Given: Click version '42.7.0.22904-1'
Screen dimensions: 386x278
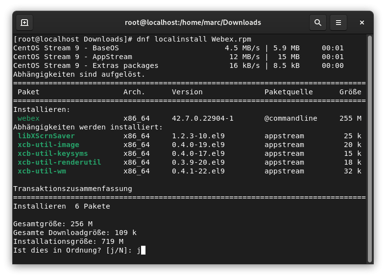Looking at the screenshot, I should pos(203,118).
